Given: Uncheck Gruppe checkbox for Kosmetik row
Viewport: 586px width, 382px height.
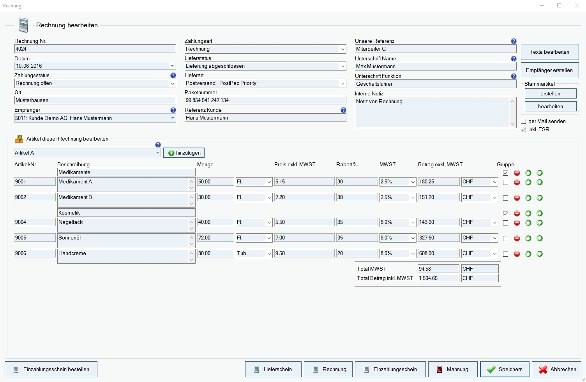Looking at the screenshot, I should coord(505,214).
